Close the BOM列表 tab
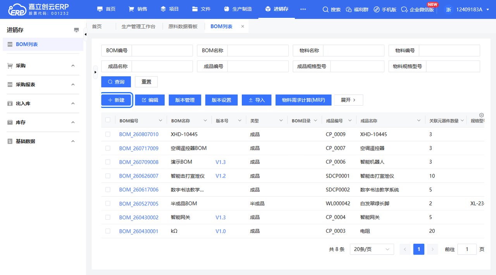The image size is (496, 275). coord(243,26)
